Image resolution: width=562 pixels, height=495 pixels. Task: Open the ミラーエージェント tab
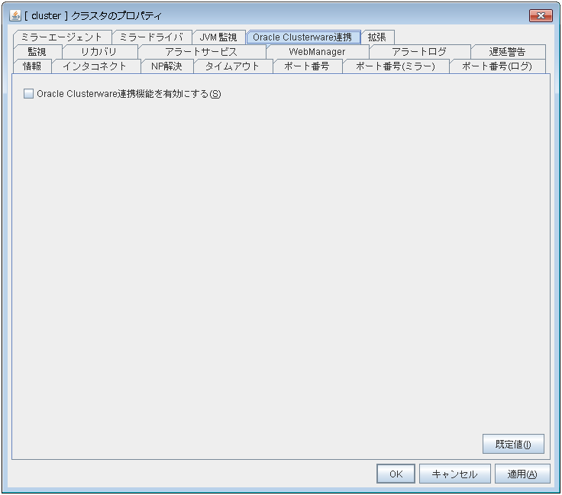click(62, 37)
